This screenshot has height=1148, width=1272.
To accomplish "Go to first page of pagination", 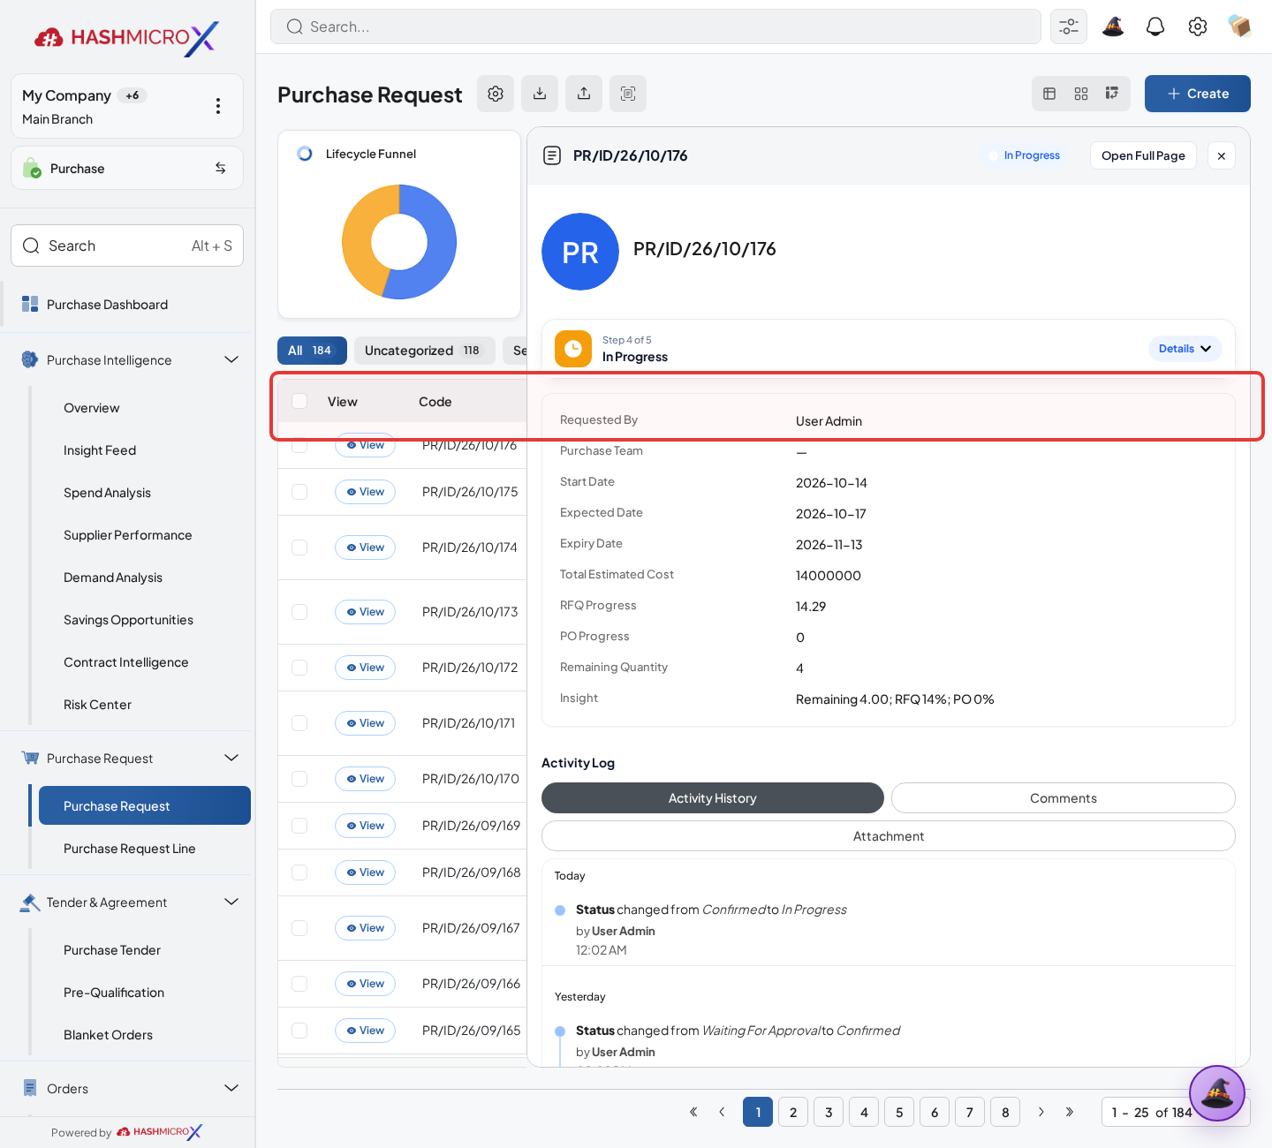I will pos(693,1112).
